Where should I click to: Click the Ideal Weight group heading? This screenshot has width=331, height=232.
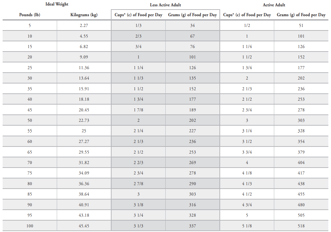[57, 4]
